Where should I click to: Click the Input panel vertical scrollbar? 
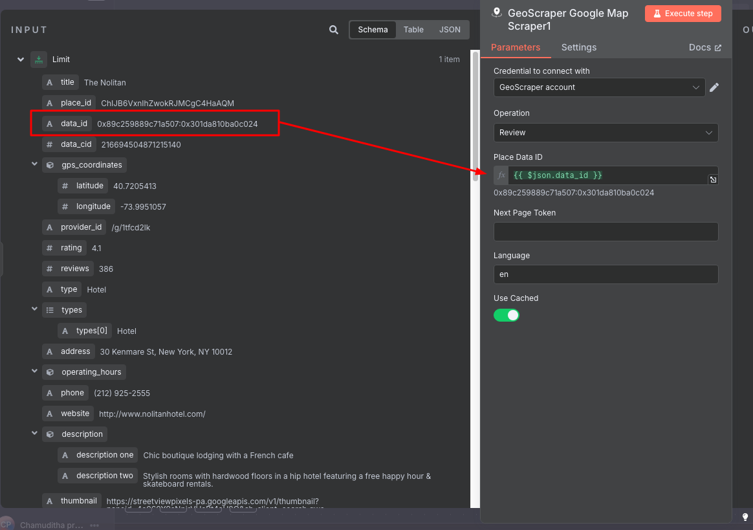click(x=475, y=115)
